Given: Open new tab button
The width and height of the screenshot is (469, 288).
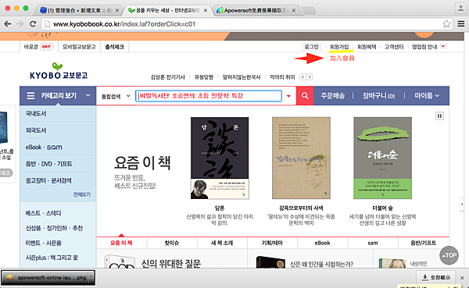Looking at the screenshot, I should point(309,11).
